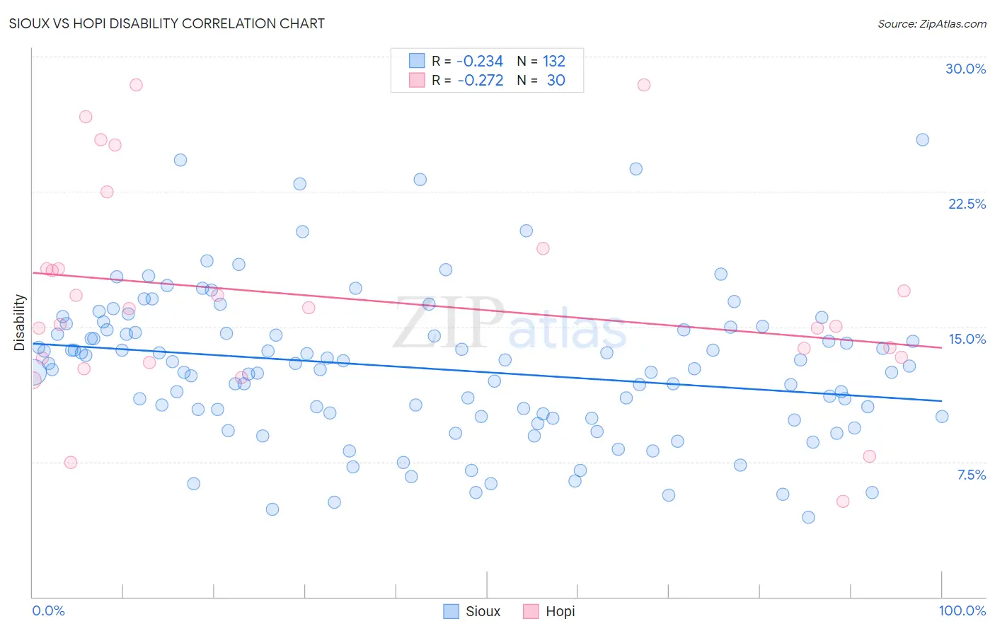Click the 15.0% y-axis label
Screen dimensions: 995x631
[x=967, y=339]
